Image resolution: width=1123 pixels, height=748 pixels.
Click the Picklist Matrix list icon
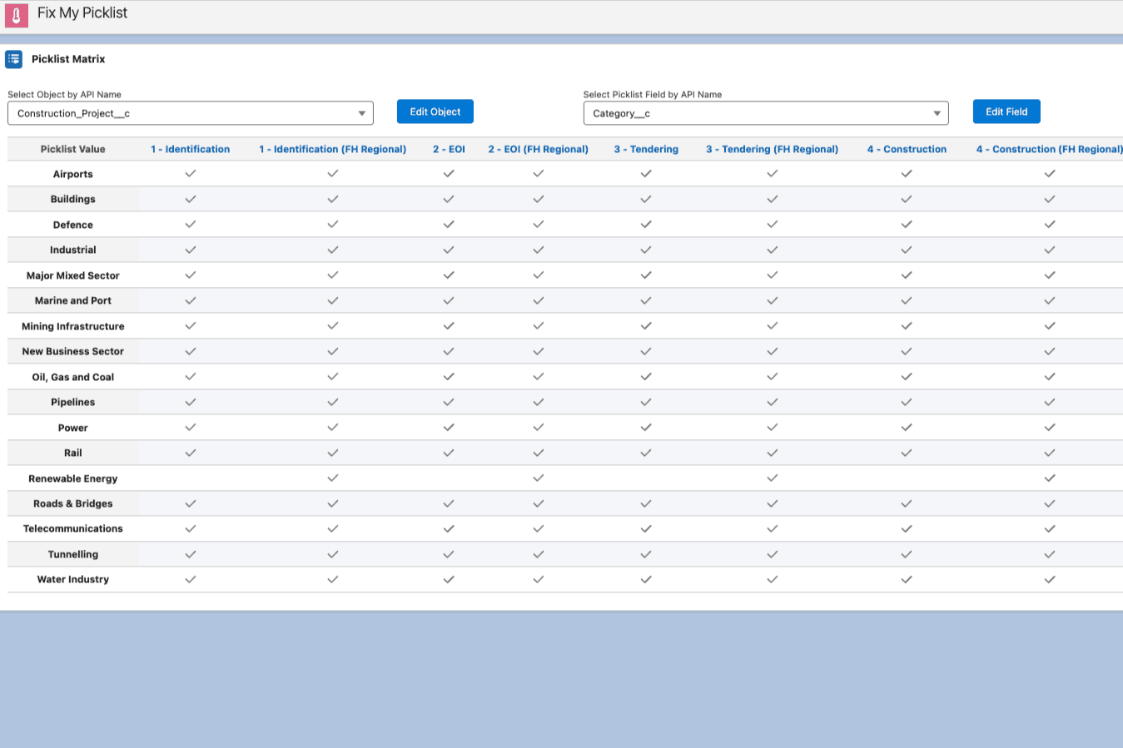click(x=13, y=59)
